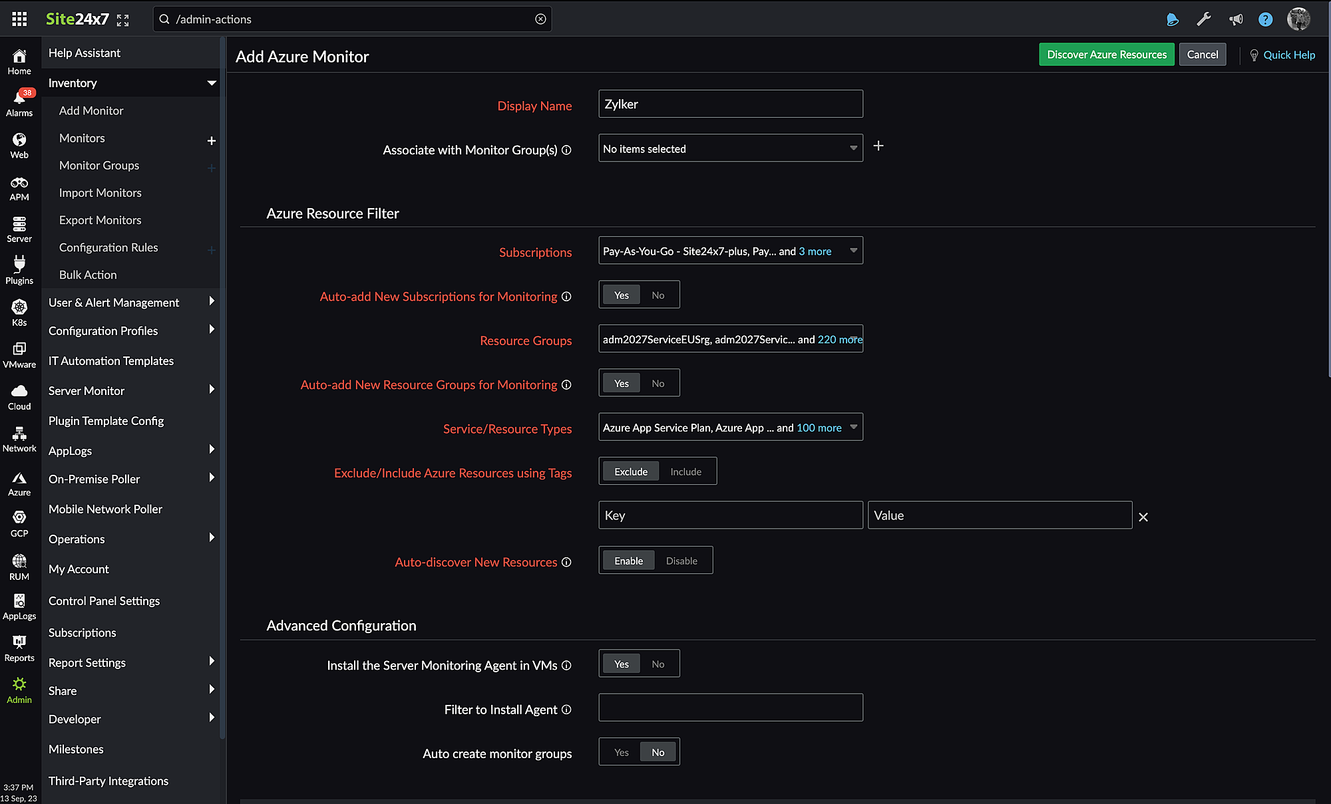This screenshot has height=804, width=1331.
Task: Open the wrench tools icon in header
Action: 1204,19
